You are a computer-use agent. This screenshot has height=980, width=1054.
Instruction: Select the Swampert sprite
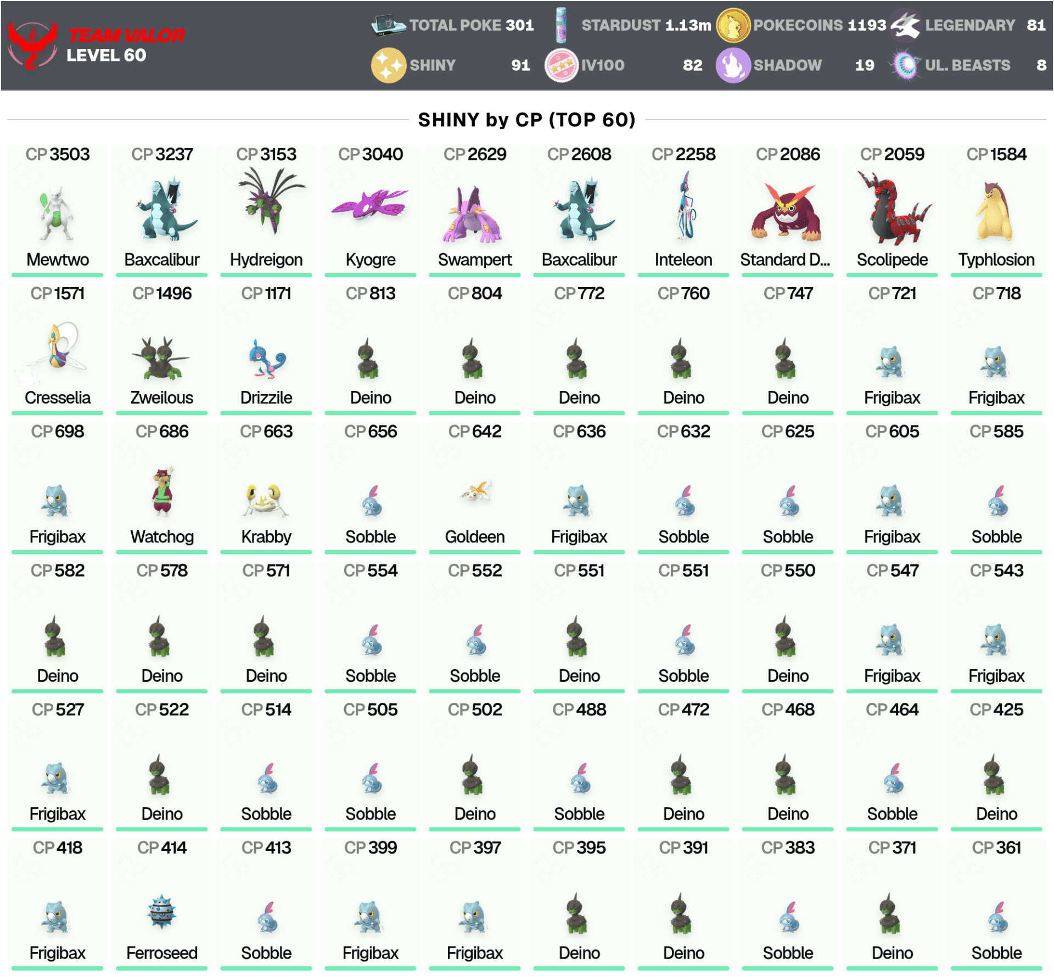[473, 215]
